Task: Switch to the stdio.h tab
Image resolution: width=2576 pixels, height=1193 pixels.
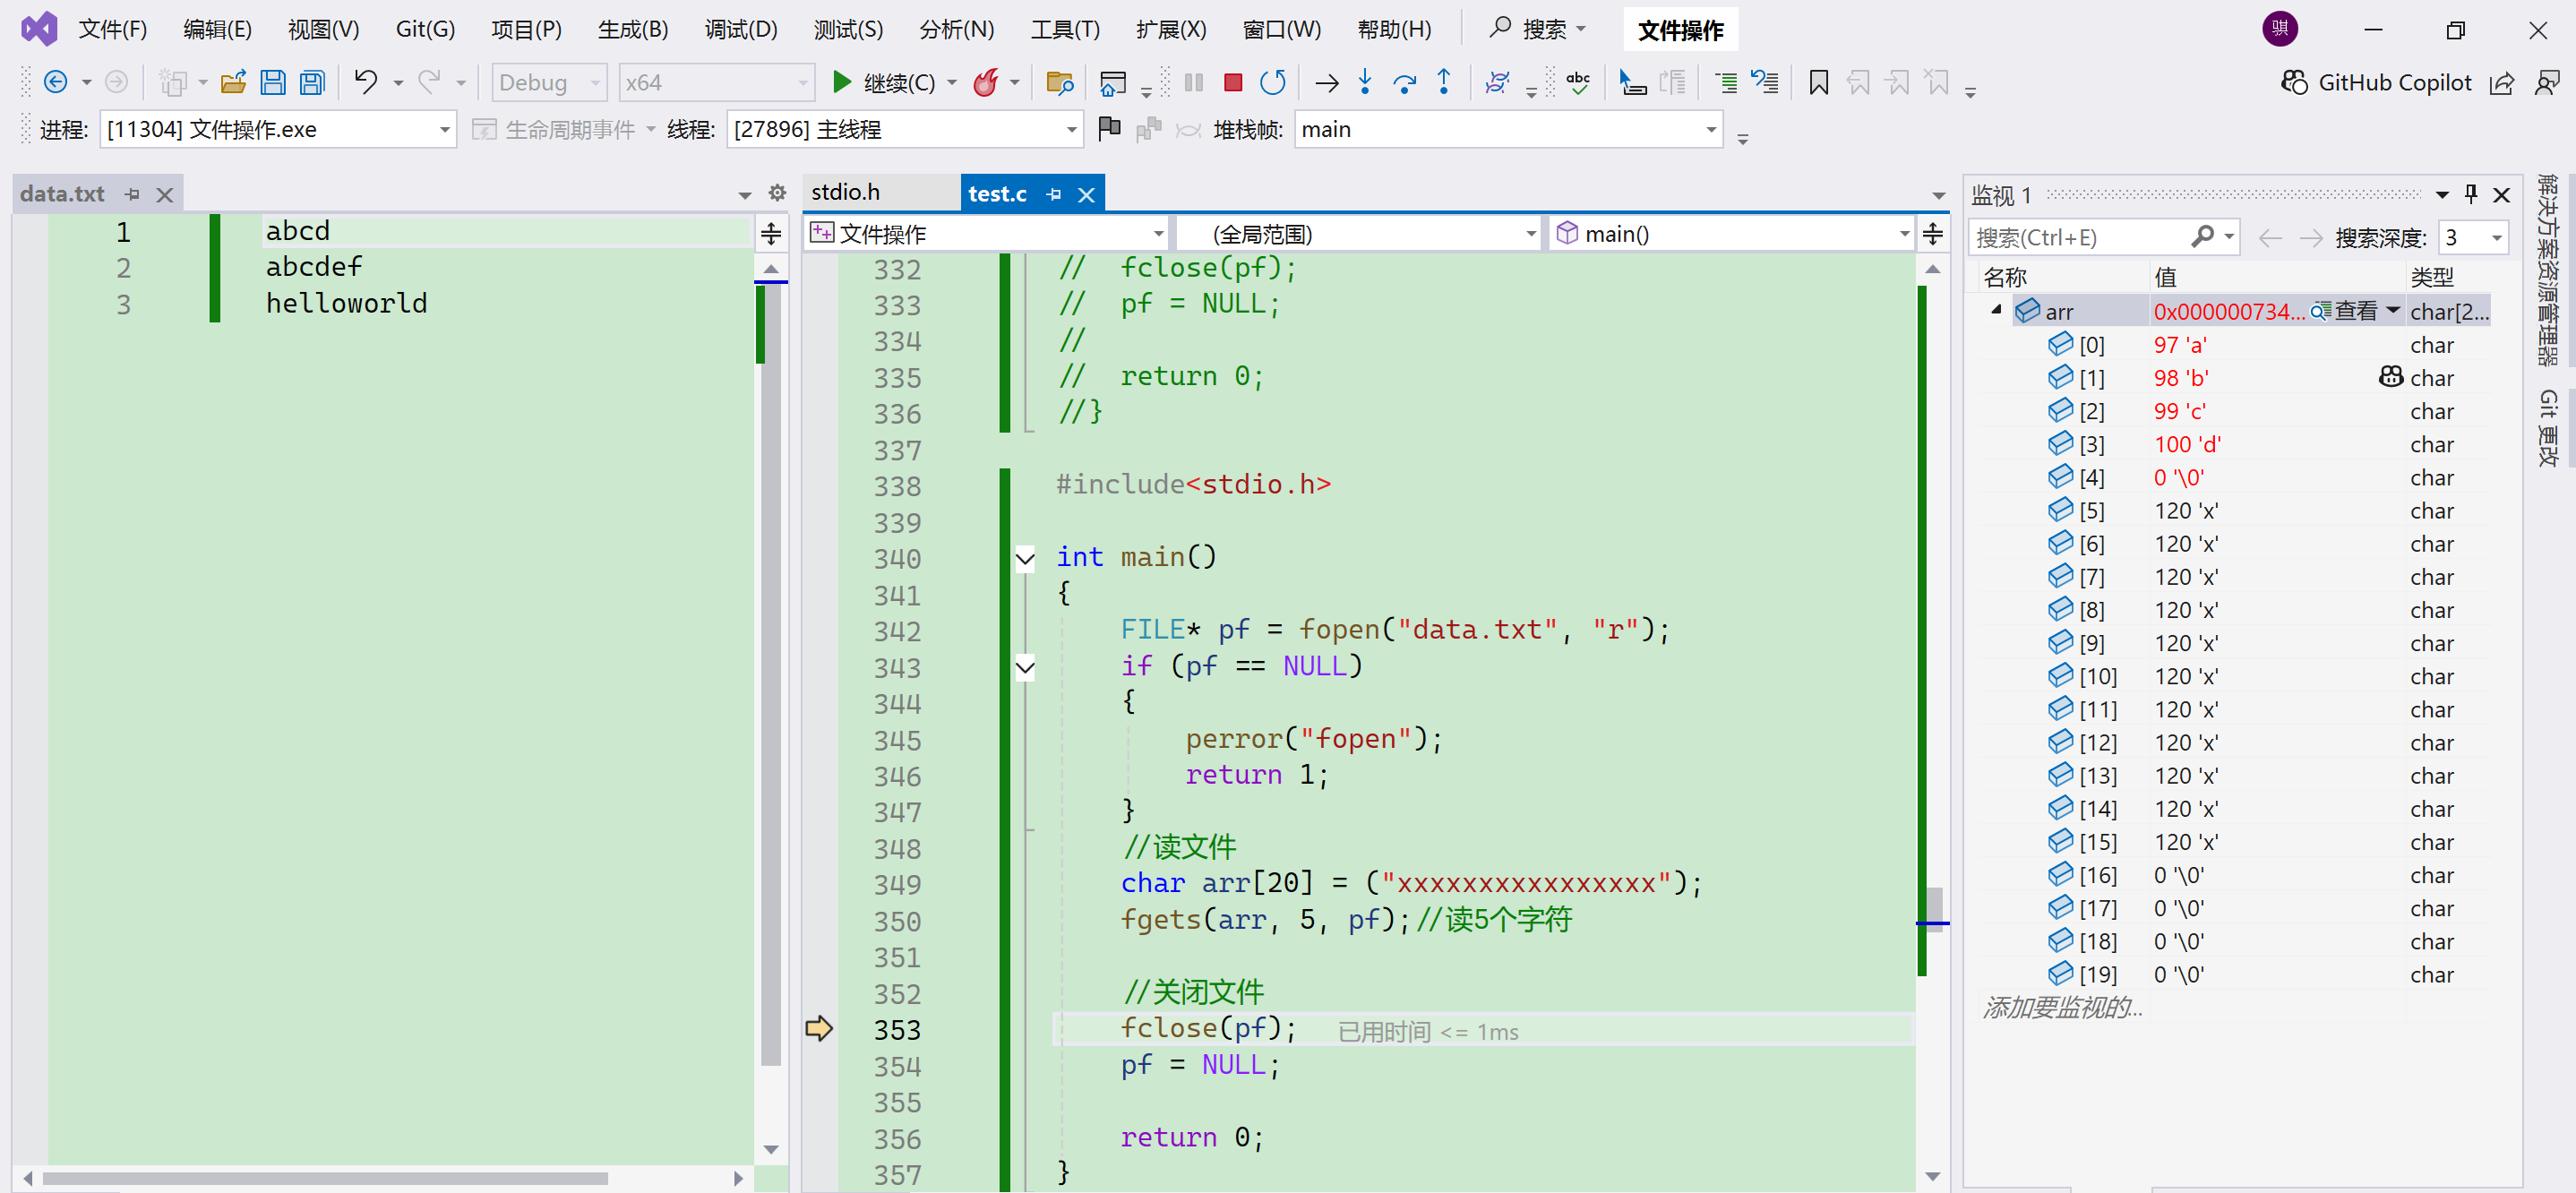Action: tap(845, 192)
